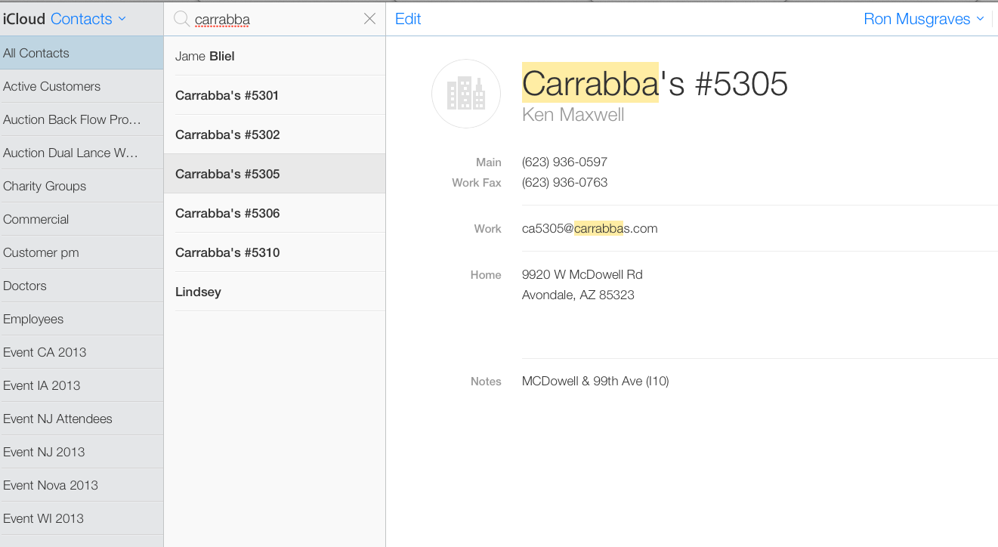
Task: Select the All Contacts group
Action: (82, 53)
